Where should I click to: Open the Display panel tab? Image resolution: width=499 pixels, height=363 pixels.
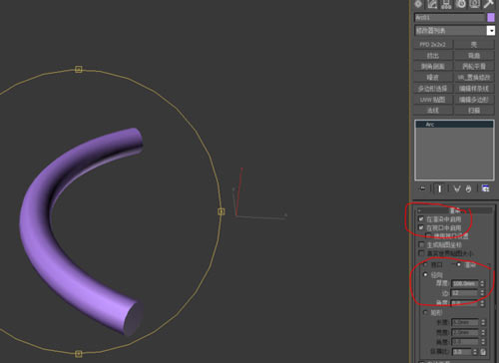[475, 4]
